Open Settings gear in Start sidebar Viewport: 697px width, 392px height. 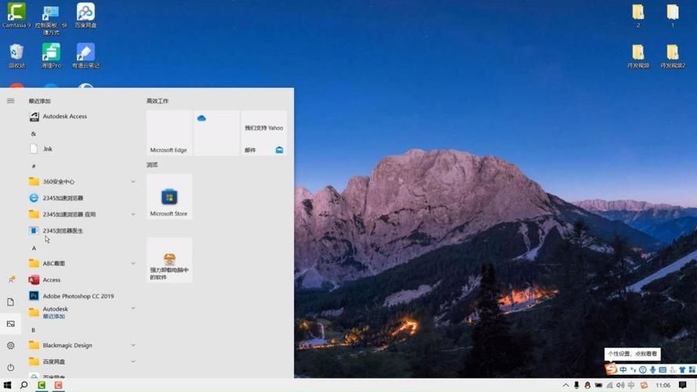pos(11,345)
